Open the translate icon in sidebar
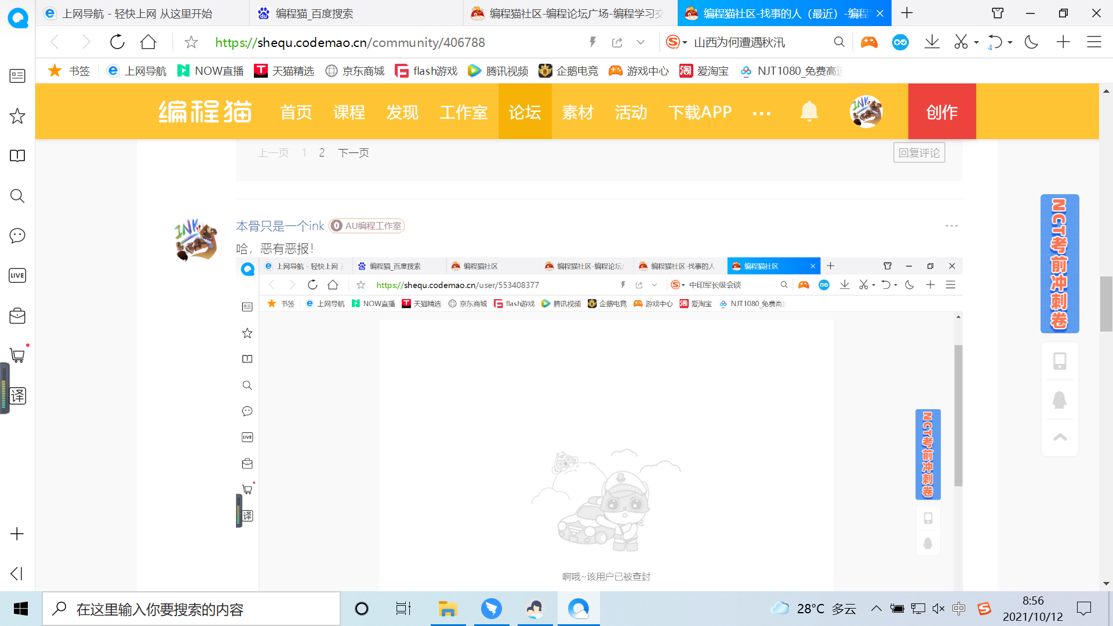 click(18, 396)
